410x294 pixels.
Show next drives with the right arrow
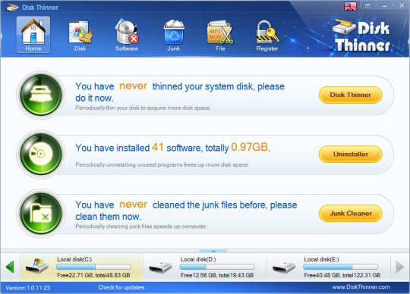click(399, 267)
